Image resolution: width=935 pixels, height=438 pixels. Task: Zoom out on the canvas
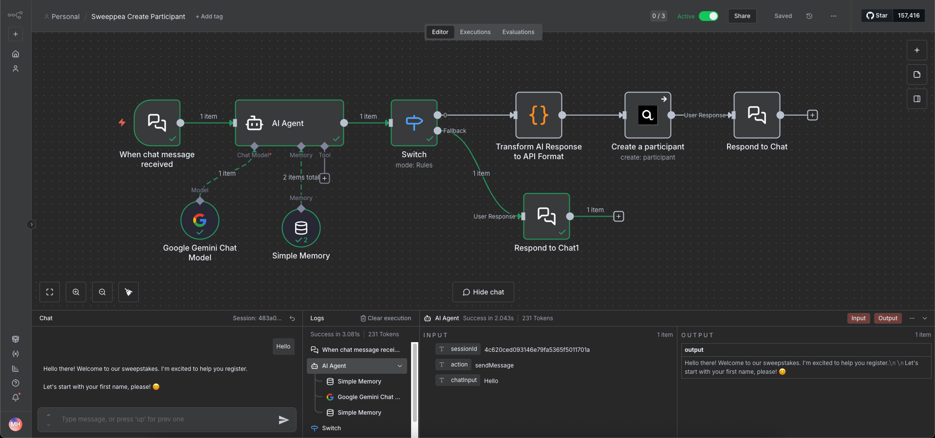102,292
